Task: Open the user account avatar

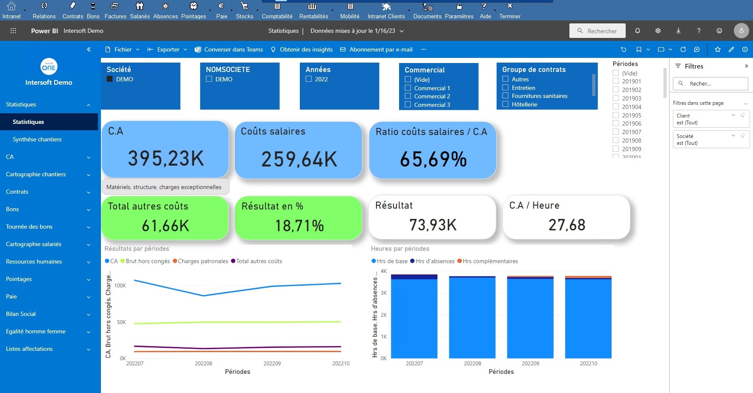Action: coord(741,31)
